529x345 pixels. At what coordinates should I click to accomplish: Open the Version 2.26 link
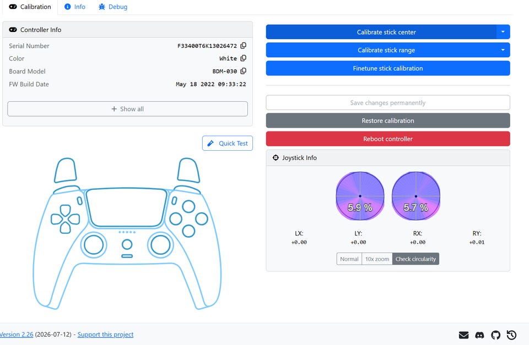[x=16, y=335]
